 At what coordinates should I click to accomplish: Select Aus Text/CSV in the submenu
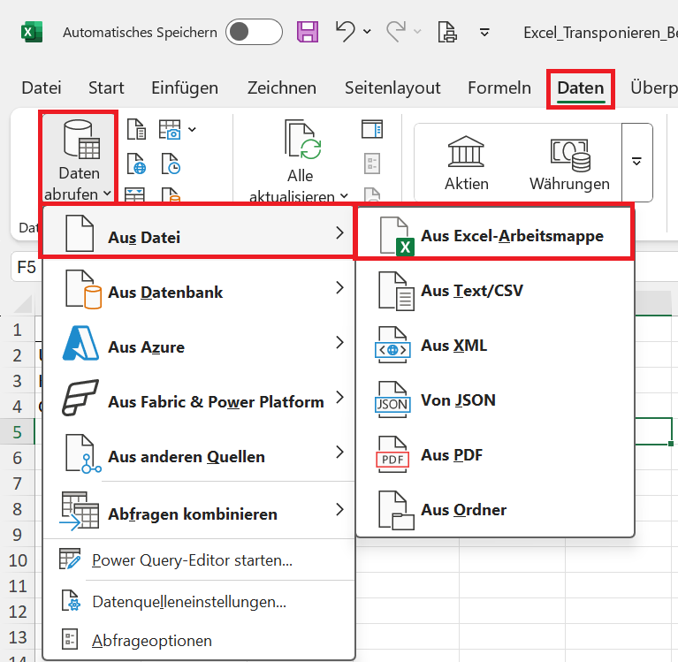click(495, 291)
